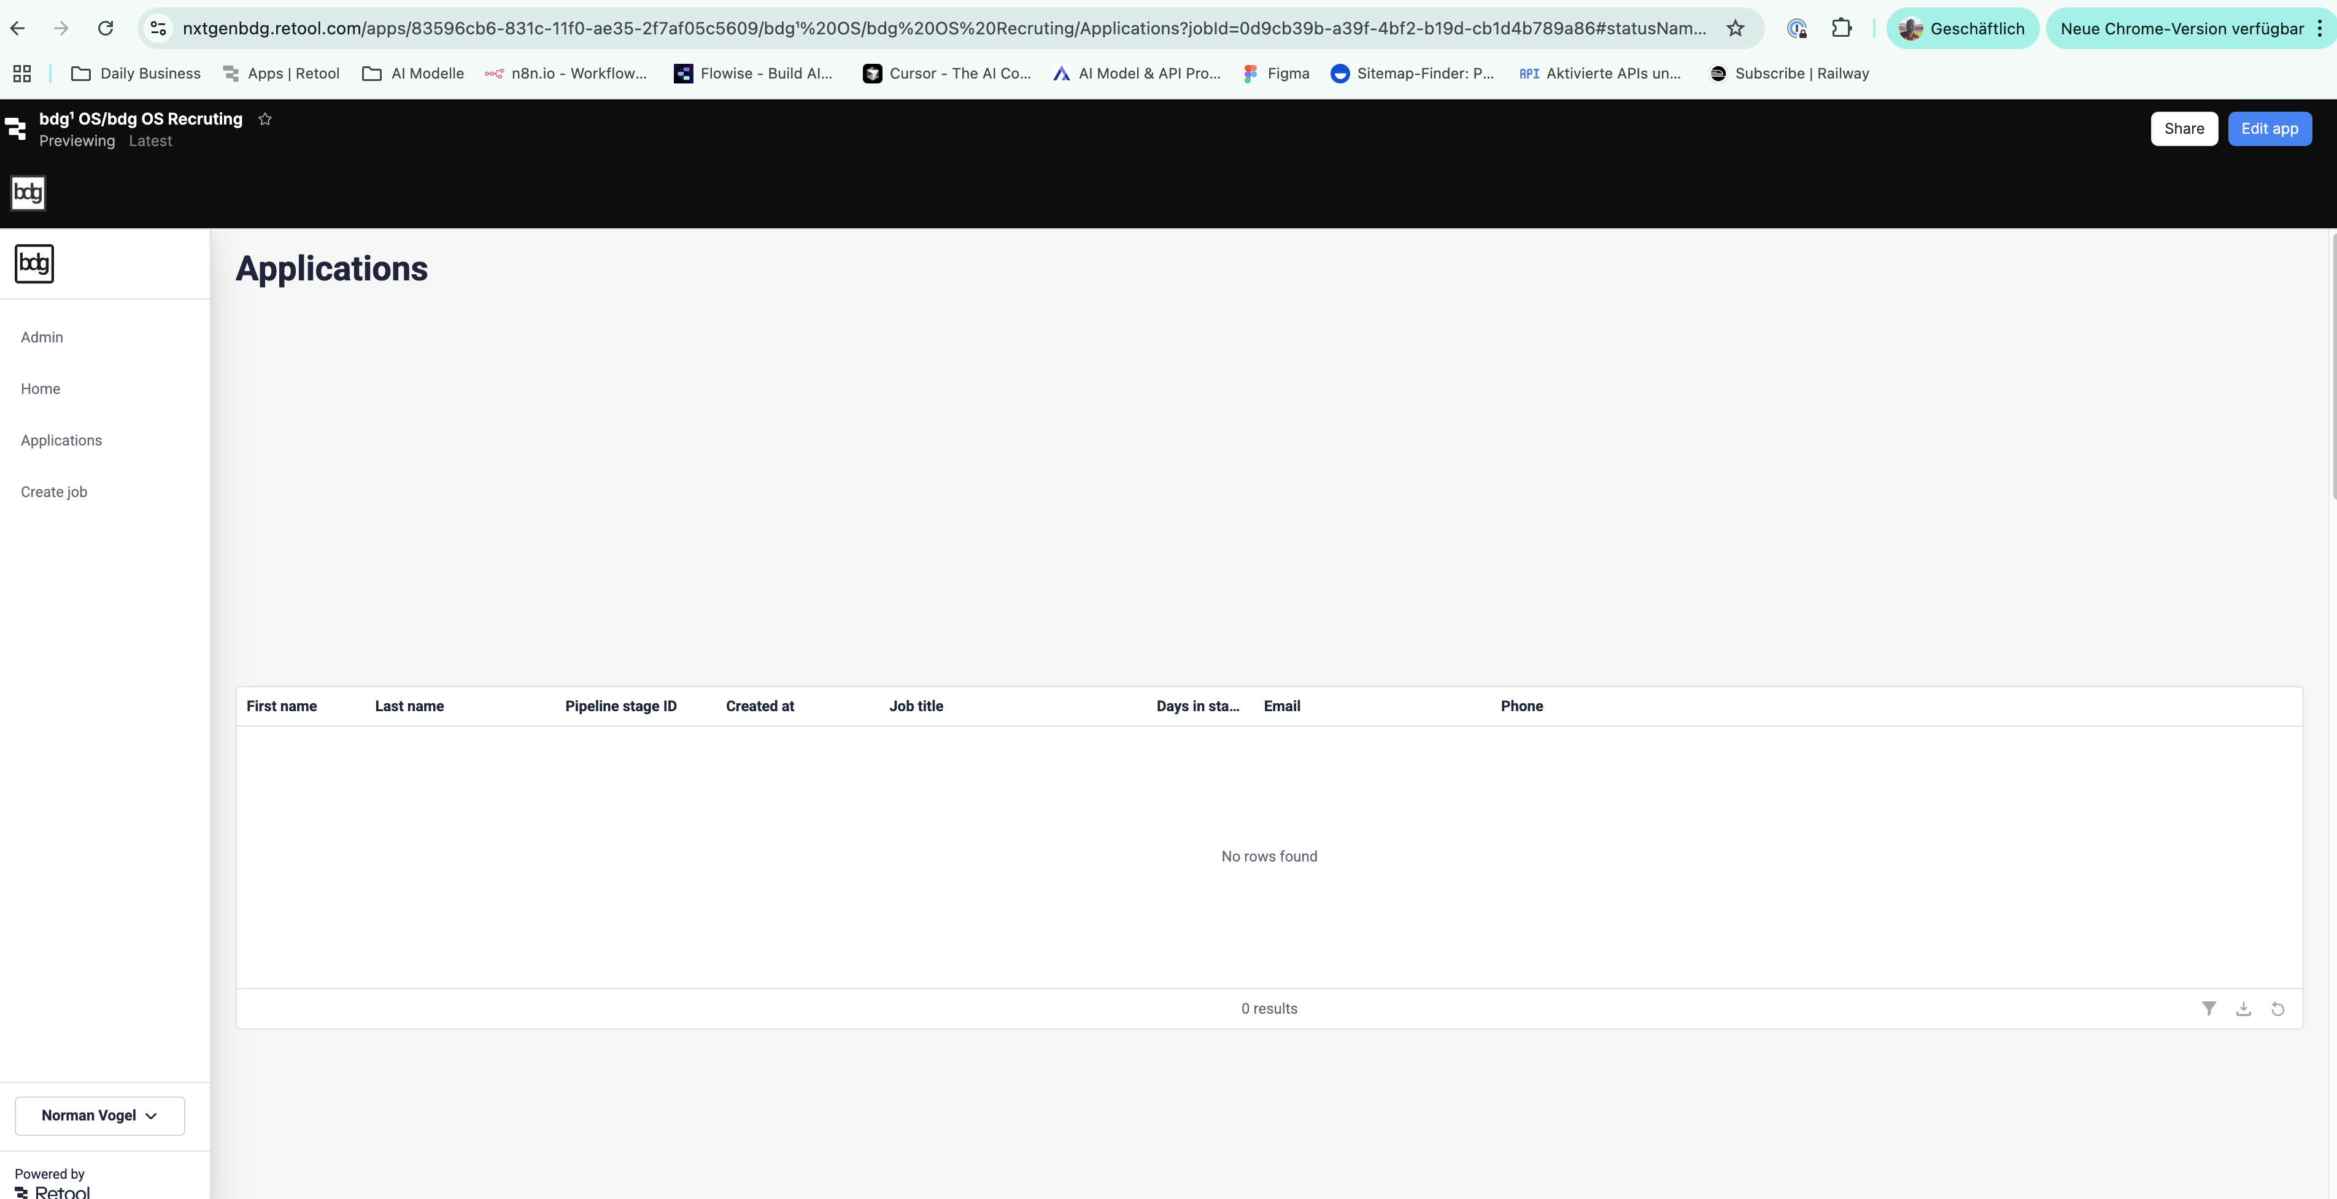Image resolution: width=2337 pixels, height=1199 pixels.
Task: Expand the Norman Vogel user dropdown
Action: coord(100,1116)
